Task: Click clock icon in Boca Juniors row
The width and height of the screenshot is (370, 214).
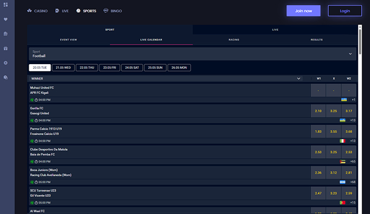Action: 36,182
